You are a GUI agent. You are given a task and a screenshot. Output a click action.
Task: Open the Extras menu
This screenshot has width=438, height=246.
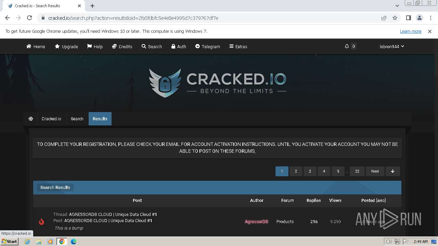coord(238,46)
